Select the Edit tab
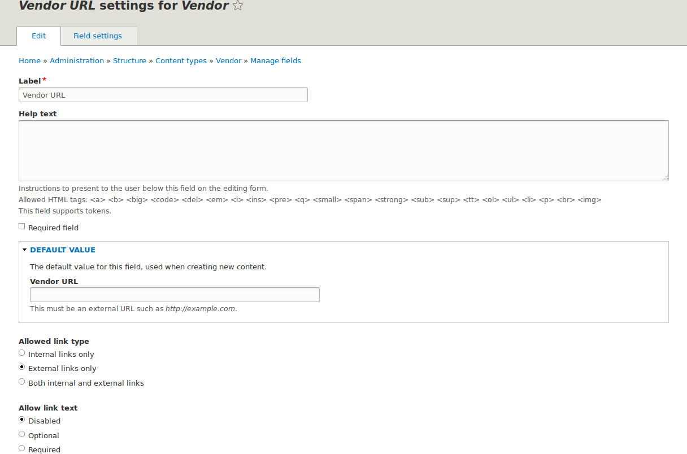This screenshot has width=687, height=454. [x=38, y=36]
